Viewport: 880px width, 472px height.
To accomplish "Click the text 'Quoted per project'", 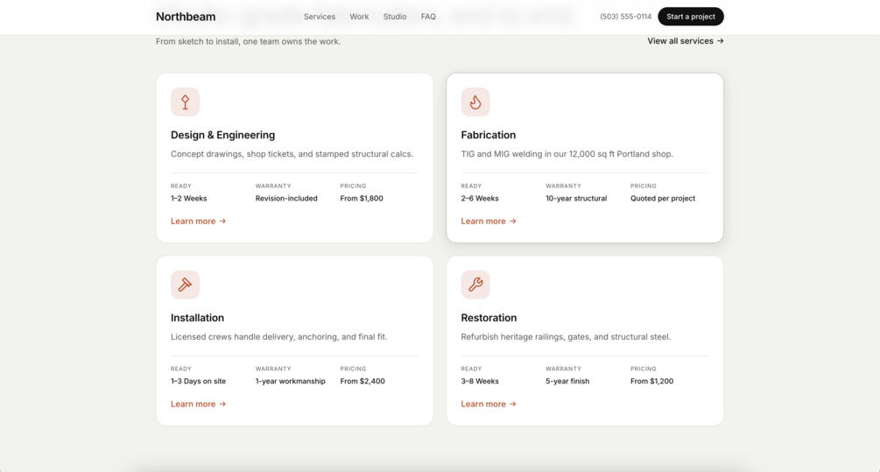I will click(663, 198).
